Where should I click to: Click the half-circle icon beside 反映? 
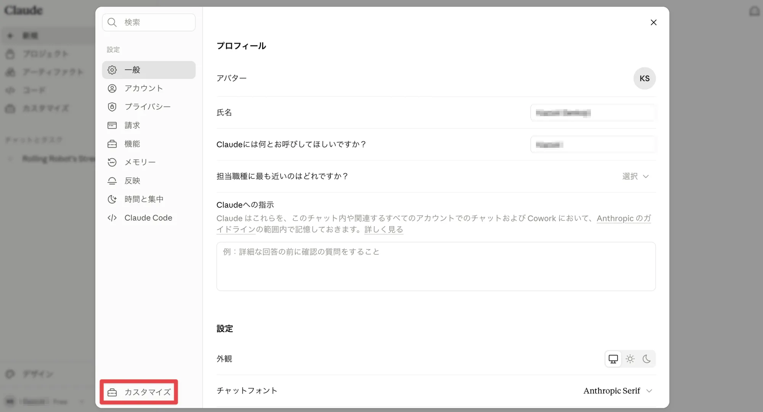coord(112,181)
